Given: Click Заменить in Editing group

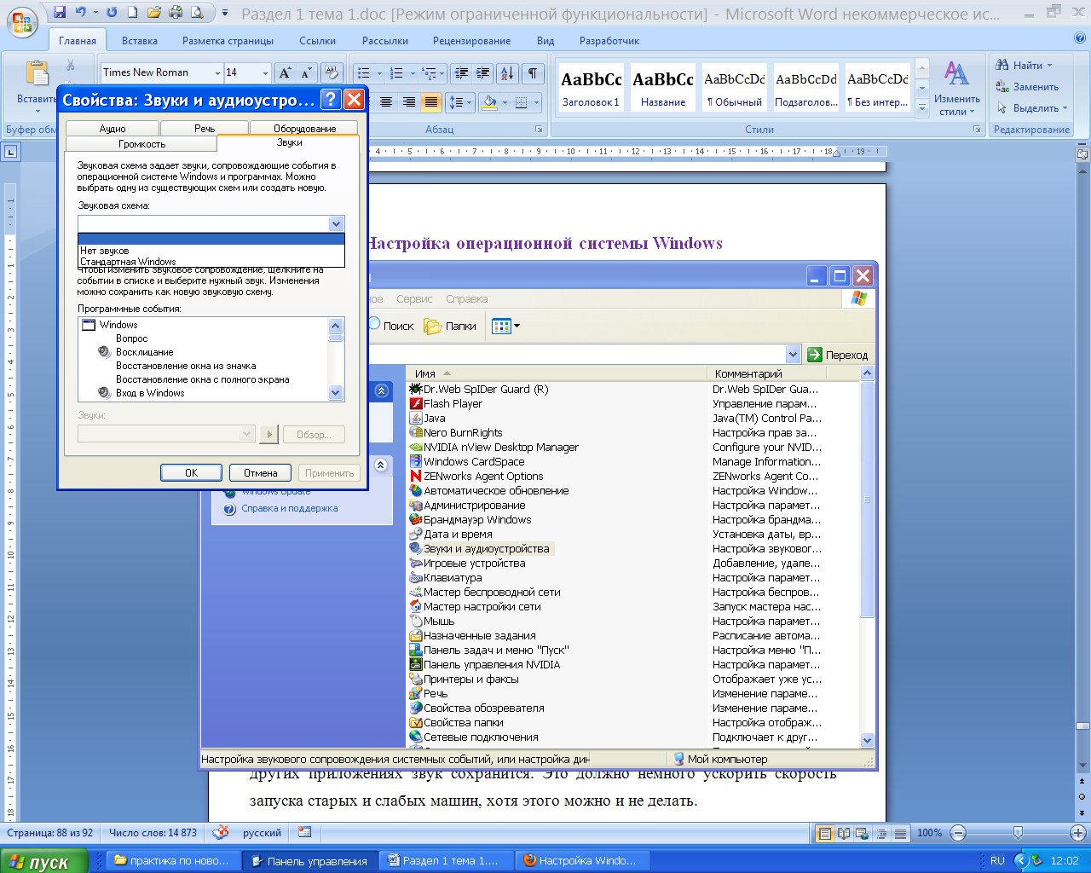Looking at the screenshot, I should coord(1027,87).
